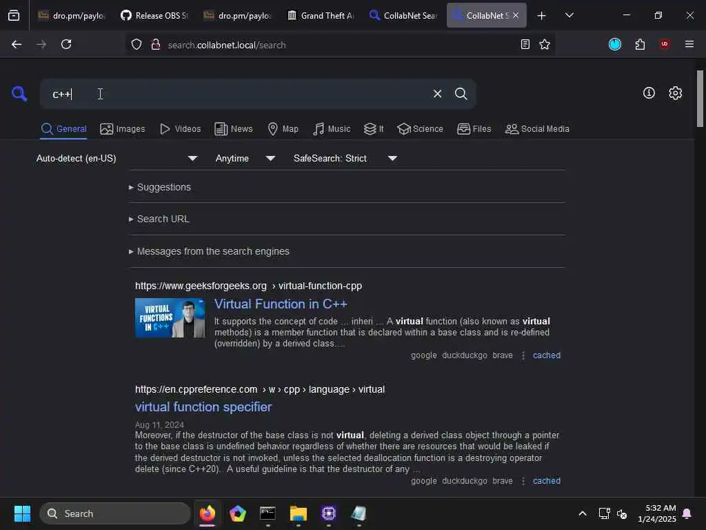
Task: Switch to the Social Media category
Action: point(537,129)
